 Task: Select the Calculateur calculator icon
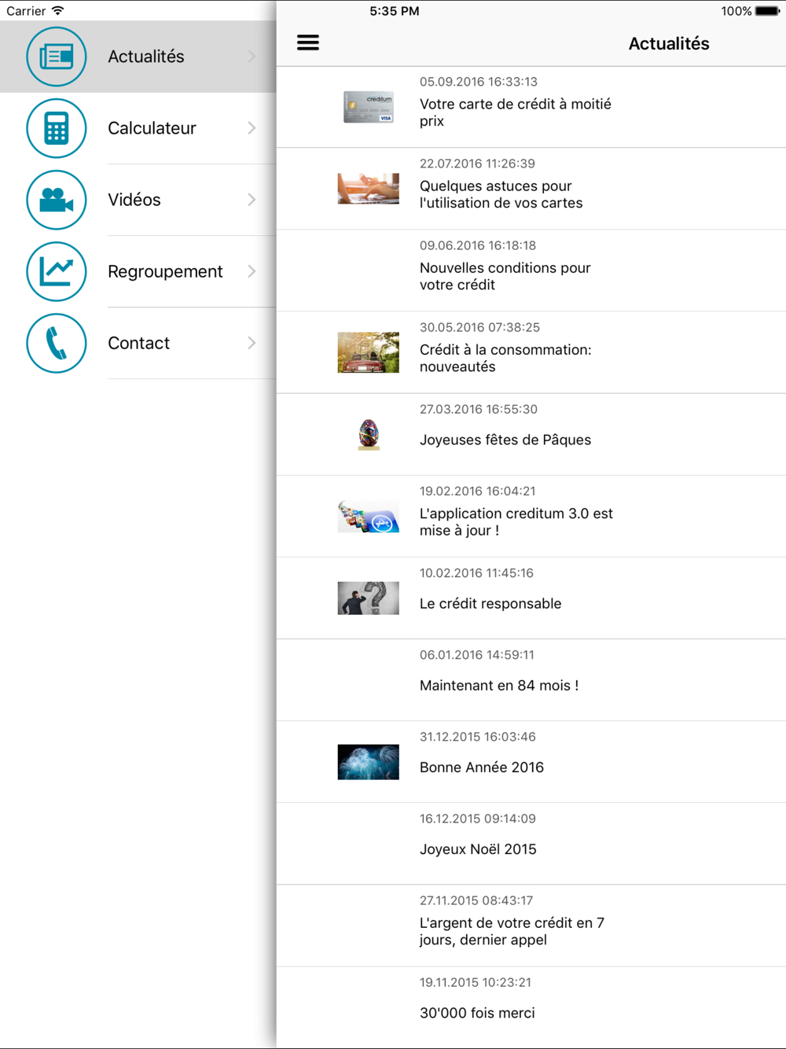pos(57,128)
